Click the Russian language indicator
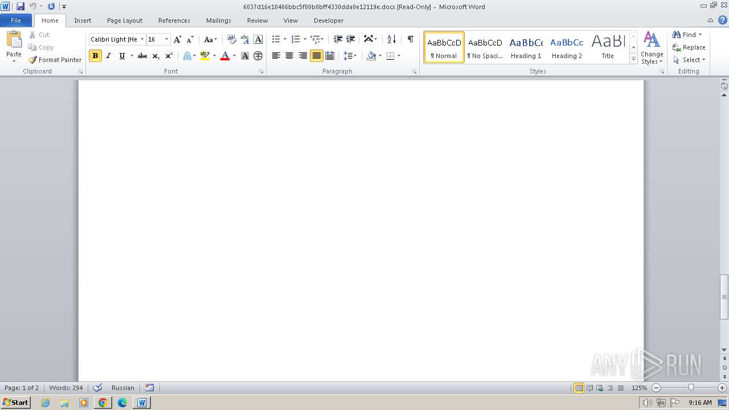The width and height of the screenshot is (729, 410). (x=123, y=388)
